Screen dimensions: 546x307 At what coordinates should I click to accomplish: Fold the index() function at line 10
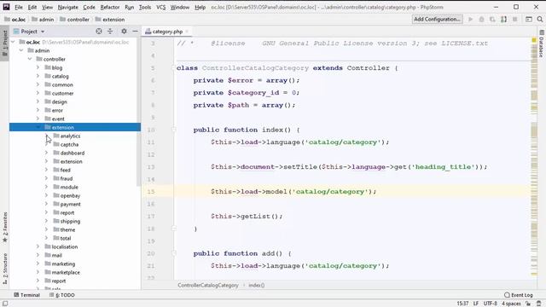(x=174, y=130)
